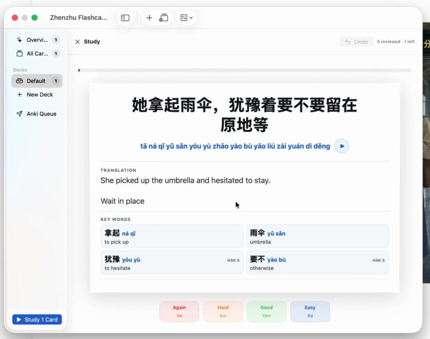
Task: Click New Deck in sidebar
Action: [37, 95]
